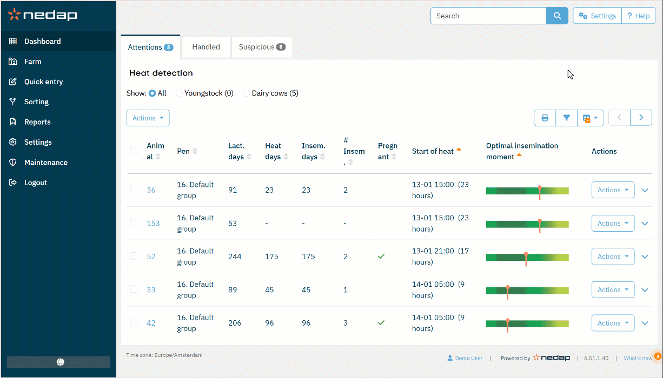Image resolution: width=663 pixels, height=378 pixels.
Task: Click into the Search field
Action: click(x=488, y=16)
